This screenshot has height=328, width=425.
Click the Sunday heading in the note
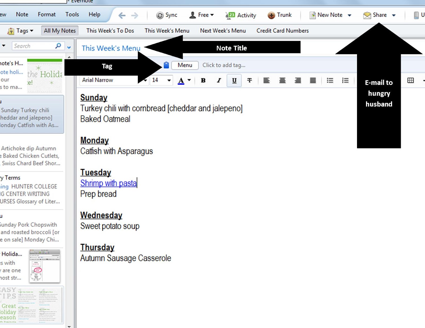pos(94,98)
